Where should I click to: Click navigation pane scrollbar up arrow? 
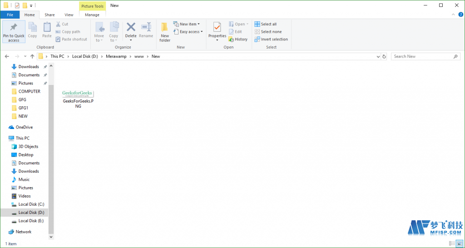tap(51, 66)
